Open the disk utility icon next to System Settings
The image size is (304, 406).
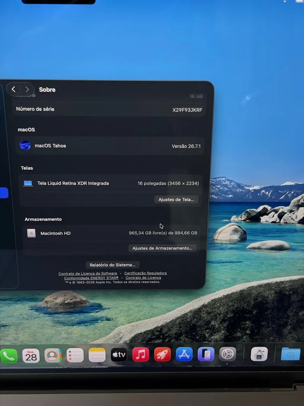(259, 354)
